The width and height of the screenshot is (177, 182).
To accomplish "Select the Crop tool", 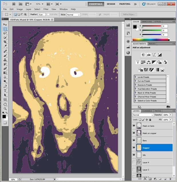I will (x=5, y=42).
